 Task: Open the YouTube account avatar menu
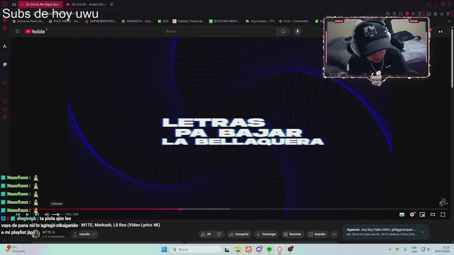(441, 32)
